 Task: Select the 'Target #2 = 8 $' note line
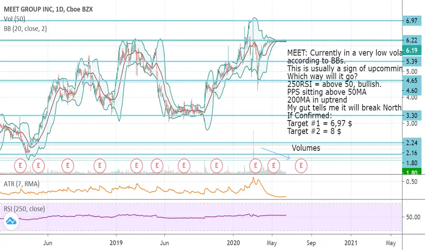click(x=314, y=131)
